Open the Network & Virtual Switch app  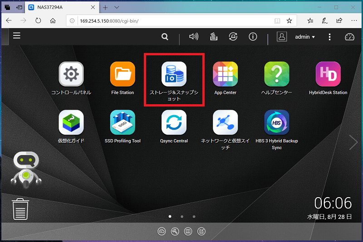pos(225,122)
